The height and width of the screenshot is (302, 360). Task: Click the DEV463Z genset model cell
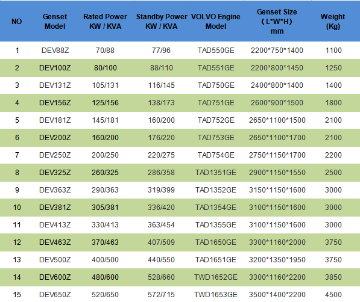[x=55, y=242]
